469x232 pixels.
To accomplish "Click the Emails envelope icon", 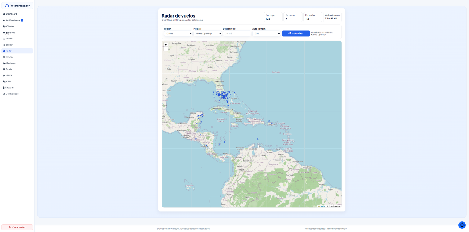I will click(x=4, y=69).
